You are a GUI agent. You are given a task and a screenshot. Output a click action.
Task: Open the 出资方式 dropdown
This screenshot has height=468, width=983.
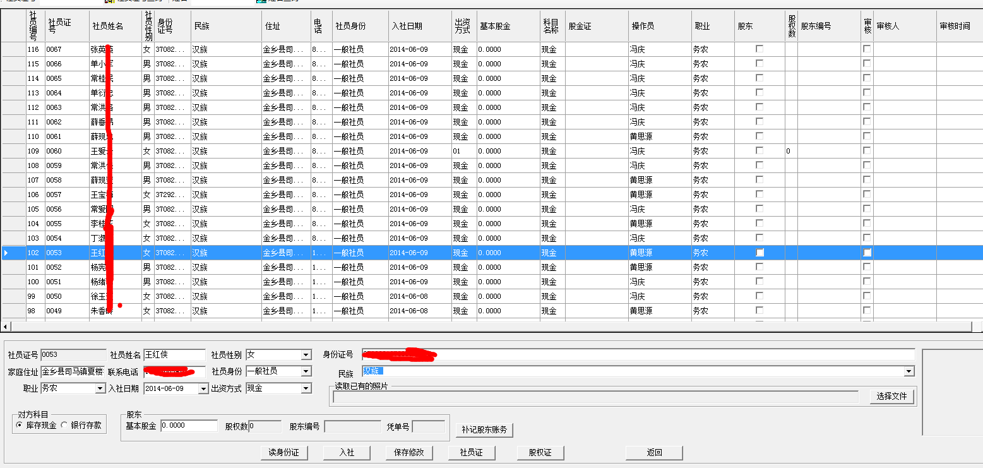tap(306, 388)
